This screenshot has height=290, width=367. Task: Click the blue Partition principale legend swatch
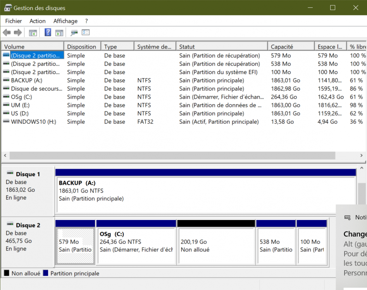click(45, 273)
